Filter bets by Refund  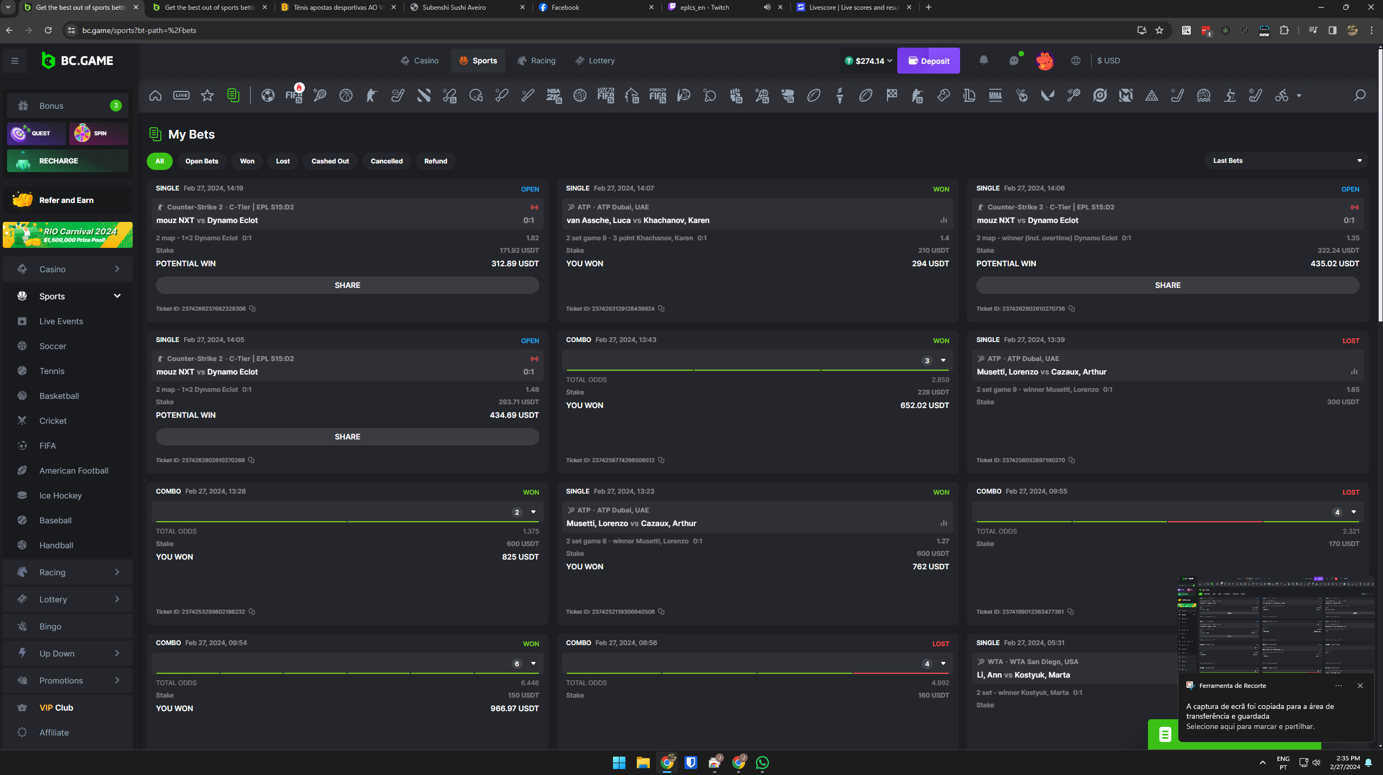(x=436, y=161)
